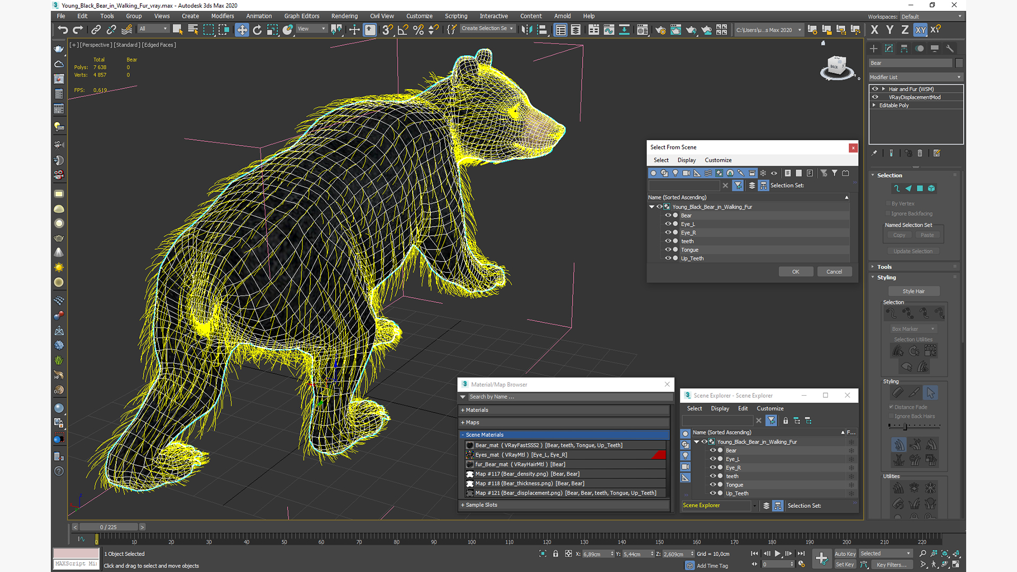1017x572 pixels.
Task: Click the Style Hair button
Action: pyautogui.click(x=914, y=291)
